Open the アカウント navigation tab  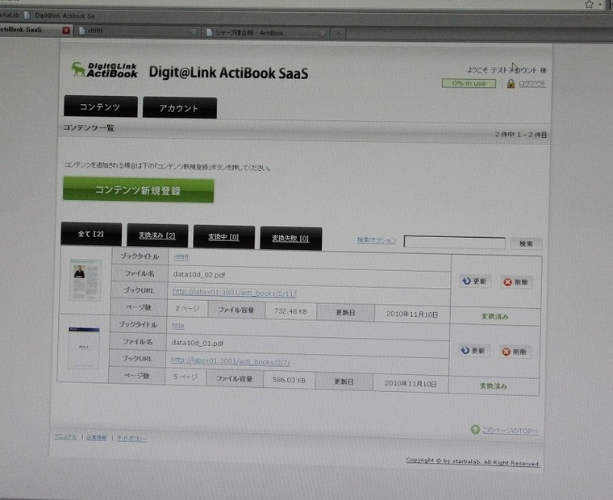tap(179, 108)
